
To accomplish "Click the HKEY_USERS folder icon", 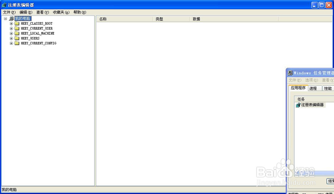I will tap(17, 38).
